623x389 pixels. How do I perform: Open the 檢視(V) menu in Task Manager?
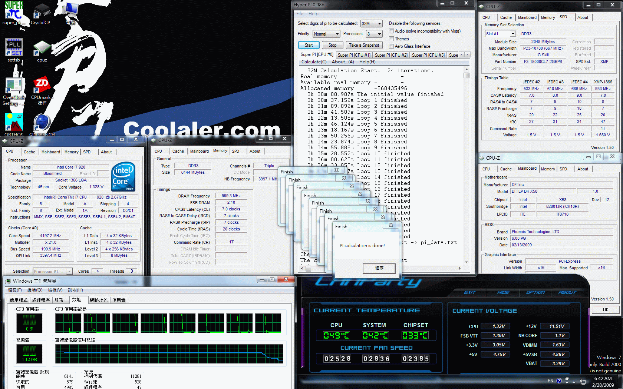click(x=55, y=290)
